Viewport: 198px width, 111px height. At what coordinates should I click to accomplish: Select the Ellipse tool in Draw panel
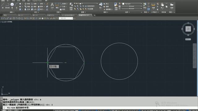click(20, 6)
